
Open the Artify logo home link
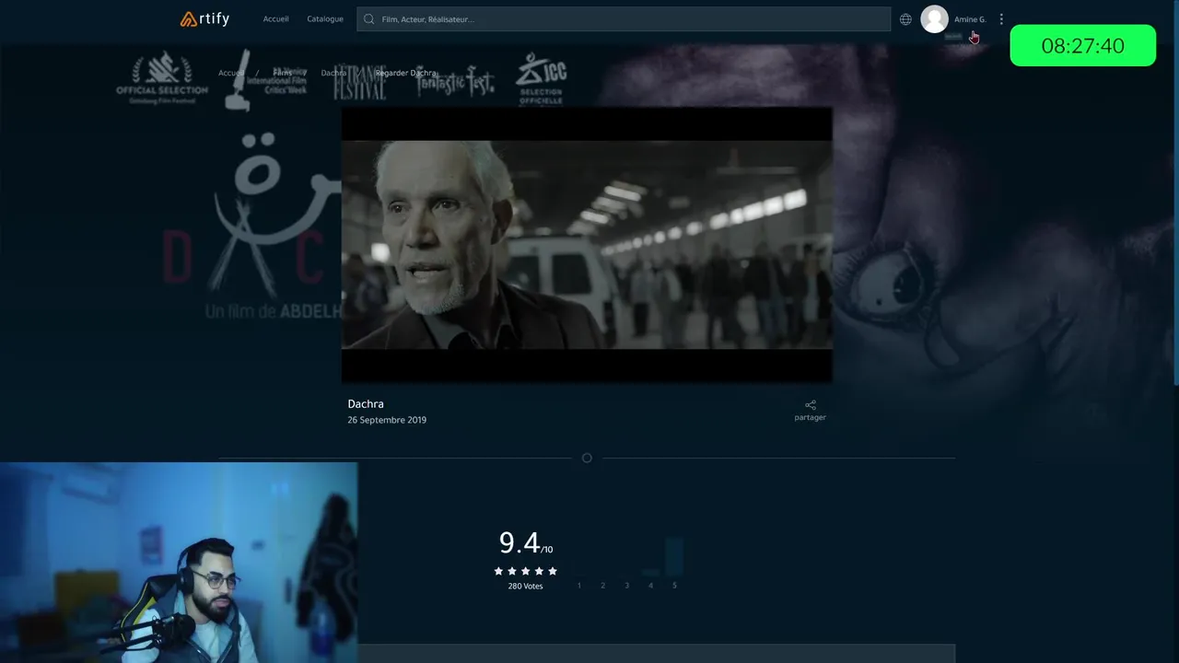pos(204,18)
